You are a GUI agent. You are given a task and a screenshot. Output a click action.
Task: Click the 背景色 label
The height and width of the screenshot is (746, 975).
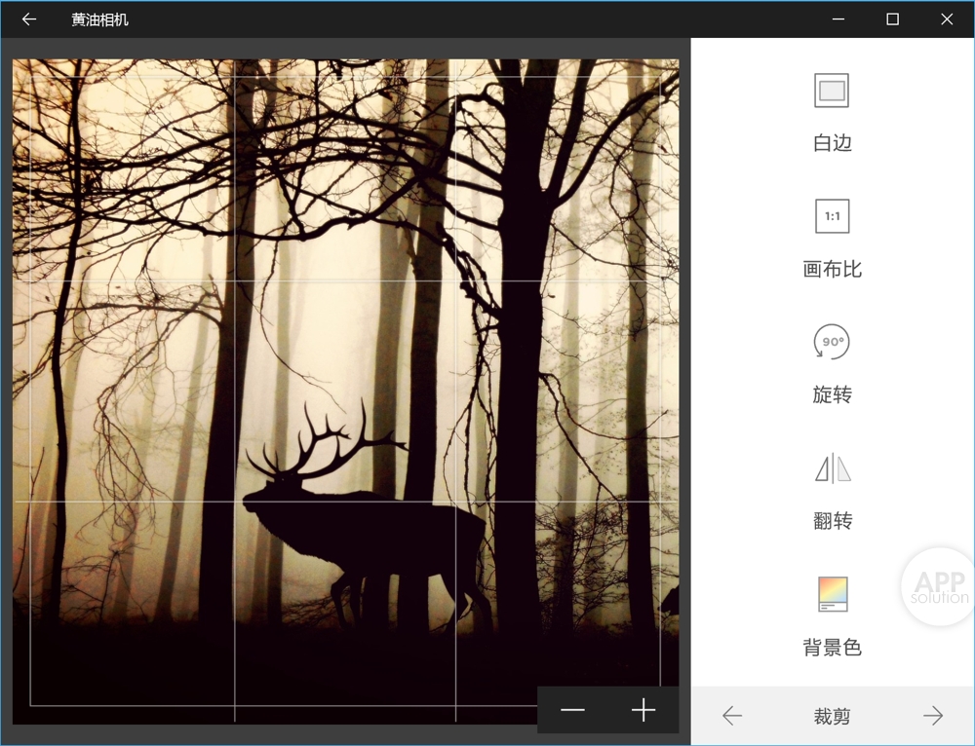832,648
